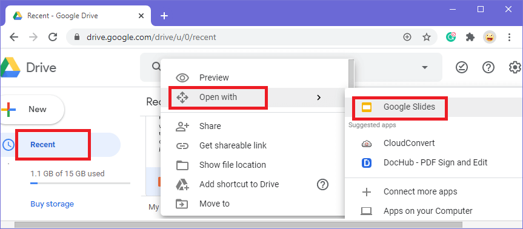Open file with CloudConvert
This screenshot has width=523, height=229.
point(433,144)
